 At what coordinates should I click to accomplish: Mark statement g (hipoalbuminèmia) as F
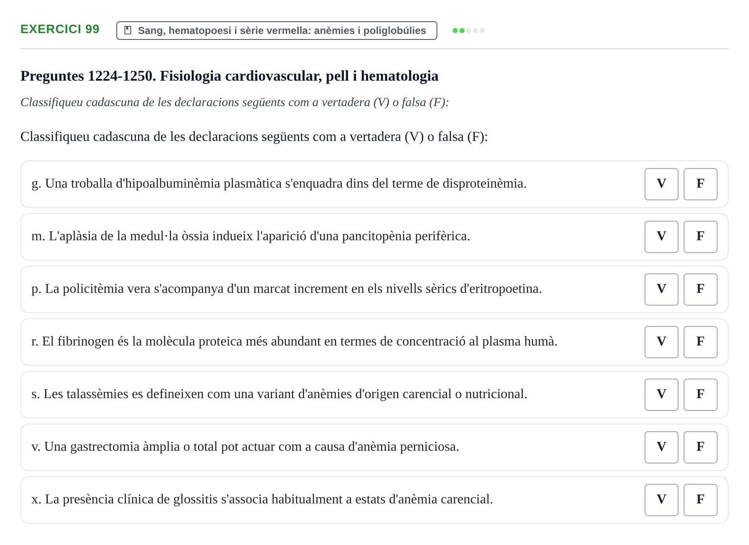(x=700, y=184)
